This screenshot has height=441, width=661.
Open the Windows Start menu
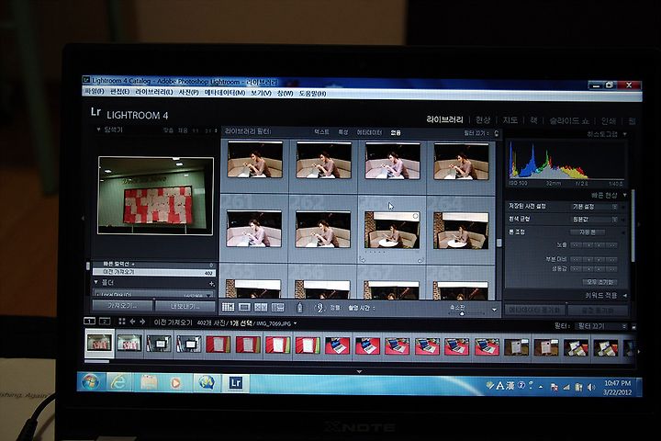point(90,382)
